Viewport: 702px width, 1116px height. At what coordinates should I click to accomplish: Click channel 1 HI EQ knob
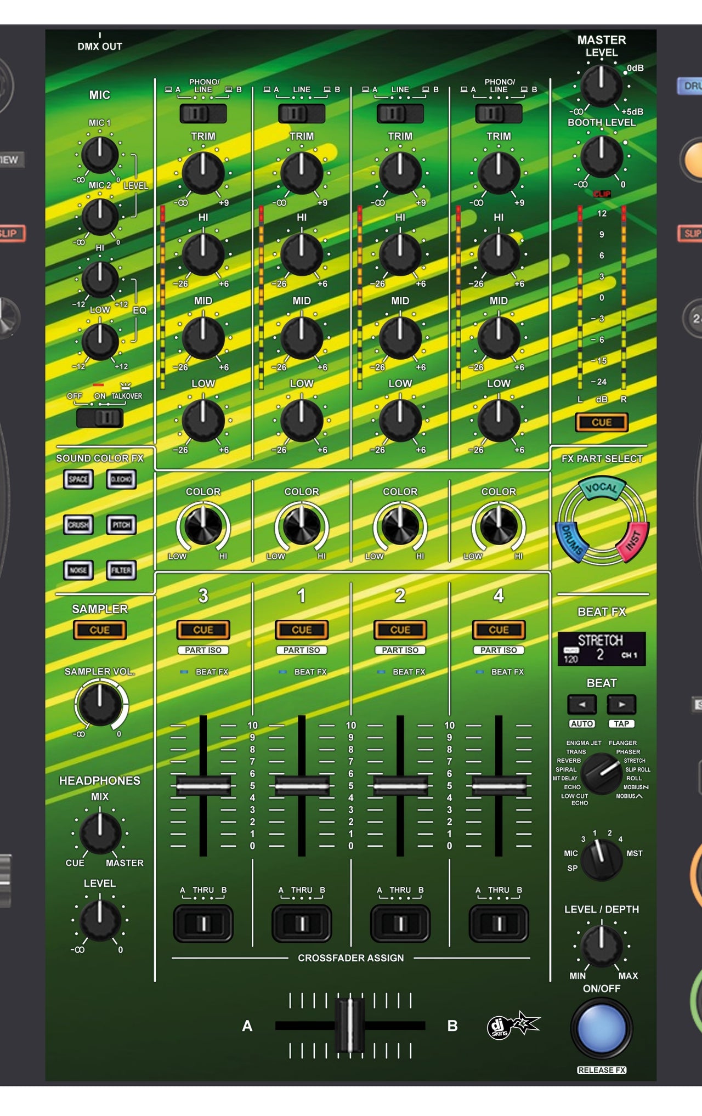tap(302, 254)
